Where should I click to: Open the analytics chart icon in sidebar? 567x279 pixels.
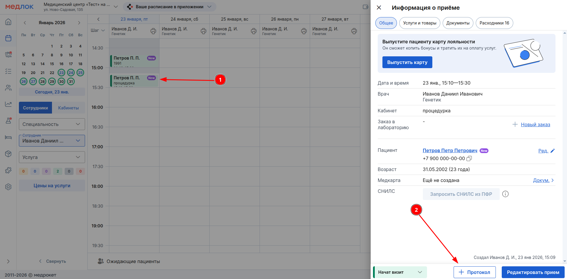click(x=8, y=104)
